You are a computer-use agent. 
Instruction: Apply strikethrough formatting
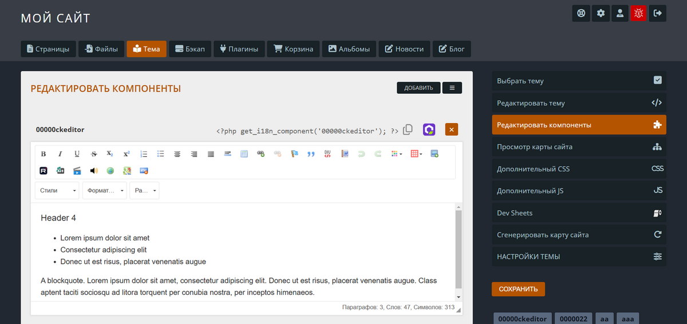94,154
